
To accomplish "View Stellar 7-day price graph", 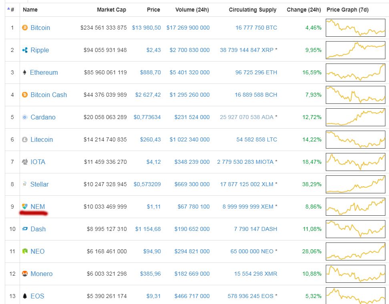I will point(355,184).
